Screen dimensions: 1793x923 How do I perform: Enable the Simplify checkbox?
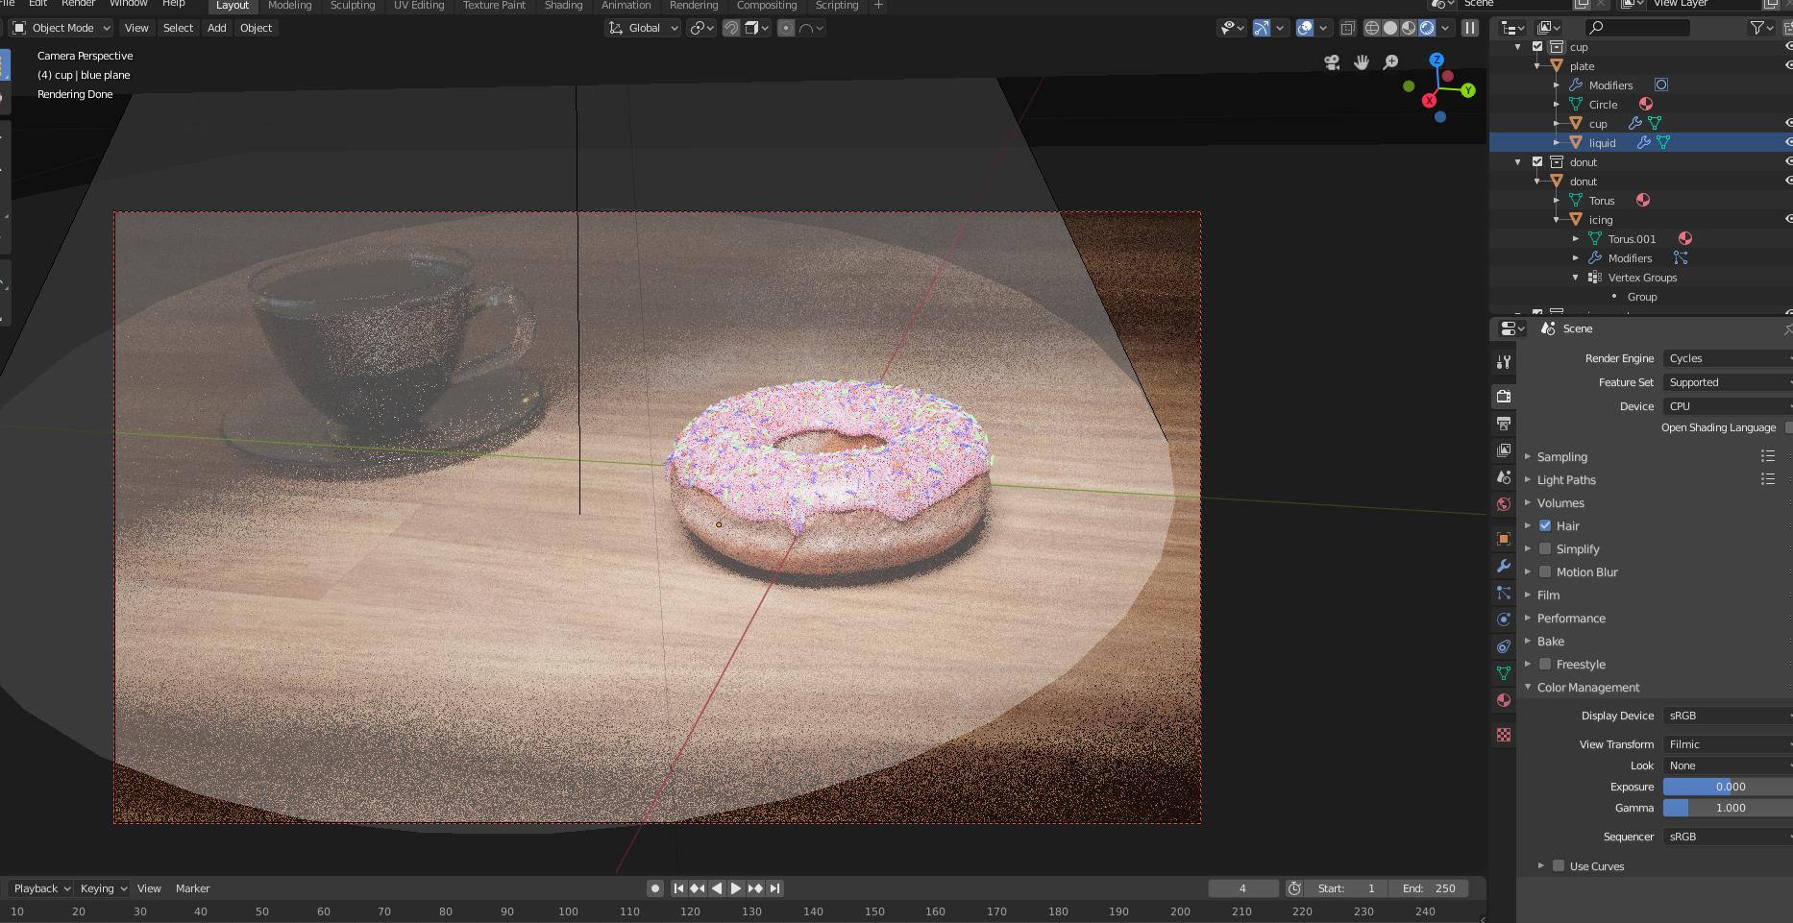1545,548
